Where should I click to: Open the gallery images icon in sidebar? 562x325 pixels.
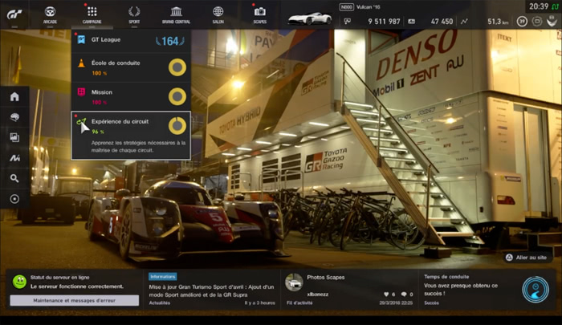click(14, 137)
